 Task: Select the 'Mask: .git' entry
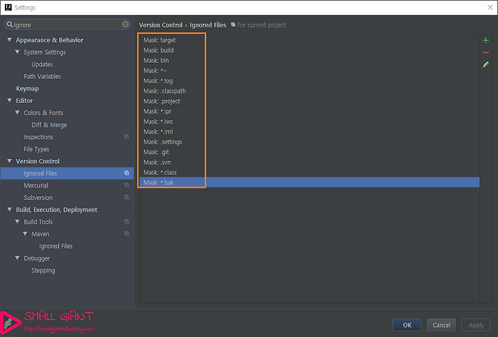tap(309, 152)
